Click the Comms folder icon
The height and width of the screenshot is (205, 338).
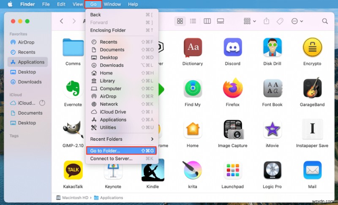click(x=73, y=47)
